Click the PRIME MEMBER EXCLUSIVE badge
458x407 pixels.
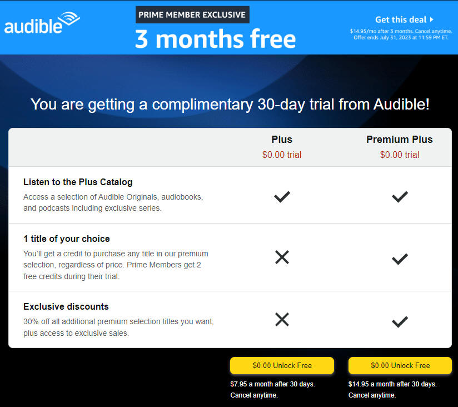[x=192, y=14]
